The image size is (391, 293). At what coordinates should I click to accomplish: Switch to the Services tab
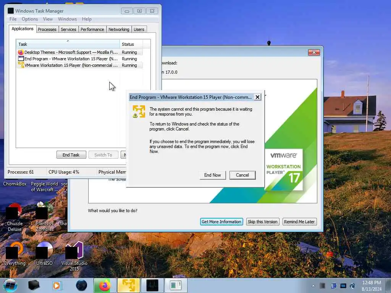coord(68,29)
